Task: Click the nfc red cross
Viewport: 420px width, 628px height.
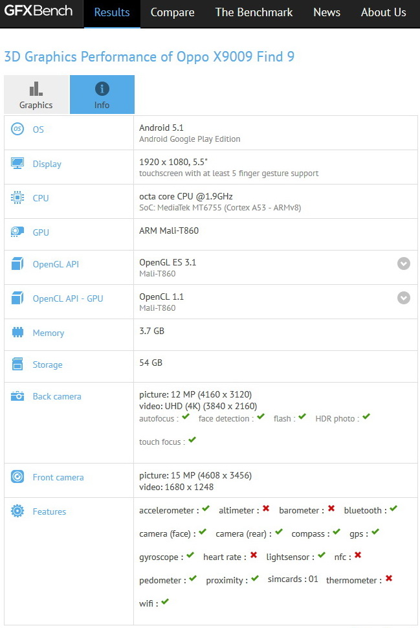Action: 358,555
